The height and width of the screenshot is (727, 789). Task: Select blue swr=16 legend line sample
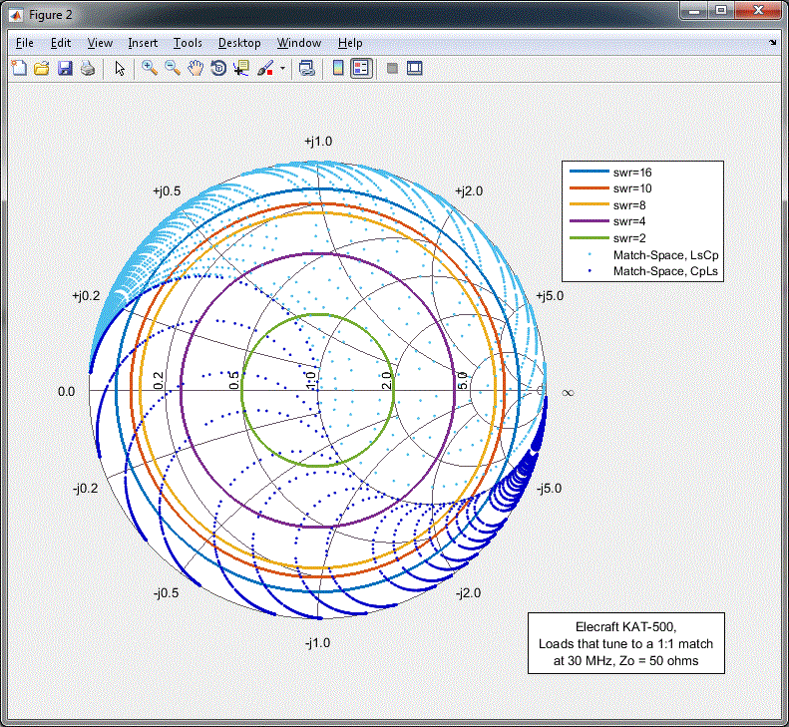[x=590, y=173]
